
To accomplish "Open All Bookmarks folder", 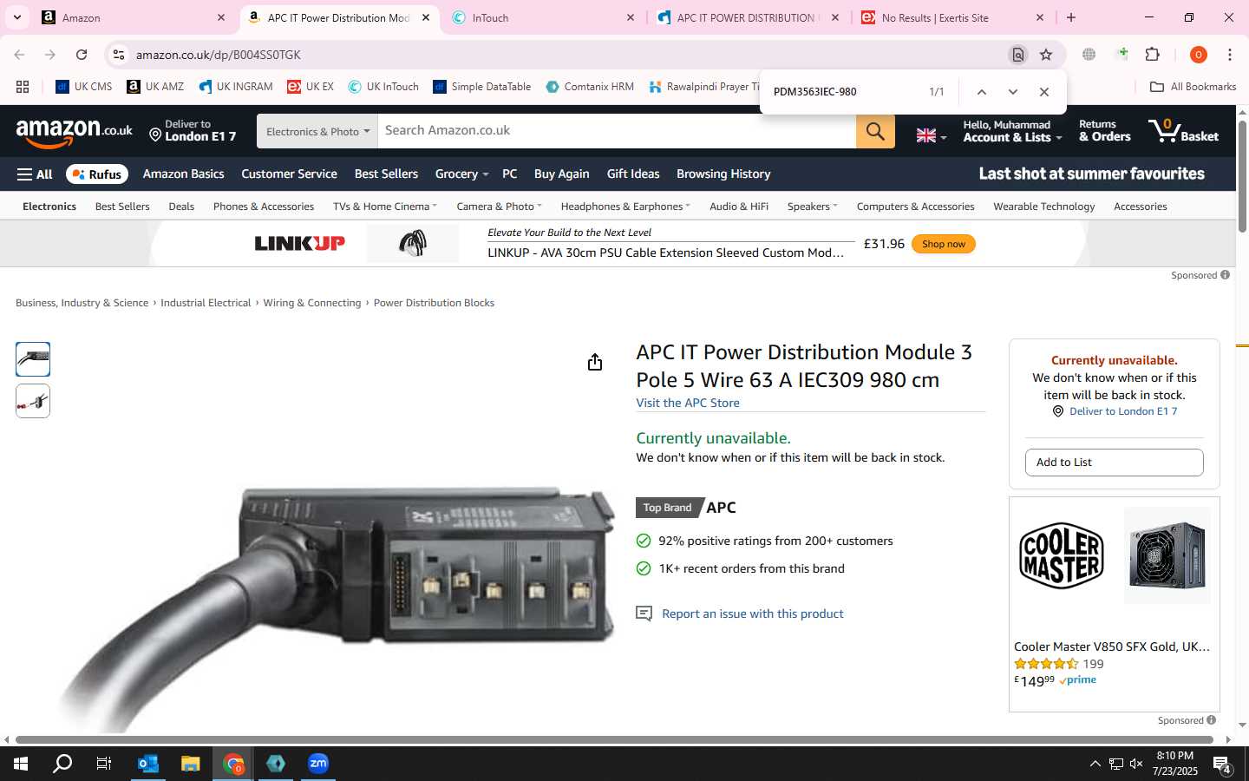I will [x=1193, y=87].
